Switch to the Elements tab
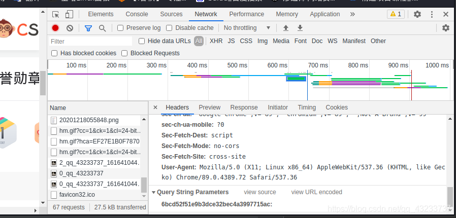This screenshot has width=456, height=218. [x=101, y=14]
